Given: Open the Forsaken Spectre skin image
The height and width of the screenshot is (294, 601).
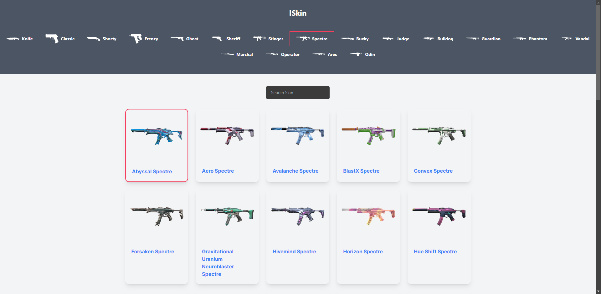Looking at the screenshot, I should [x=157, y=216].
